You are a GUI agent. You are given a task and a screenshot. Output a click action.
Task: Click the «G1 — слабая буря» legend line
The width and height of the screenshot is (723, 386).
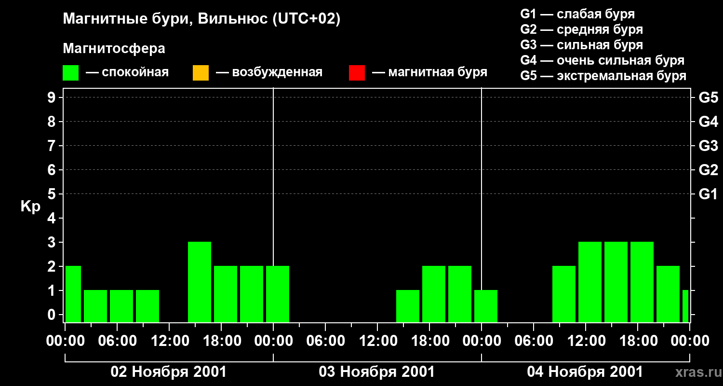coord(577,14)
